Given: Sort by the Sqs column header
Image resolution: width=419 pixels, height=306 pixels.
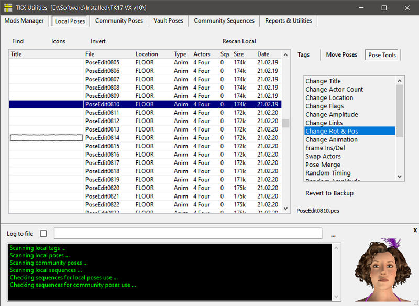Looking at the screenshot, I should pos(225,54).
